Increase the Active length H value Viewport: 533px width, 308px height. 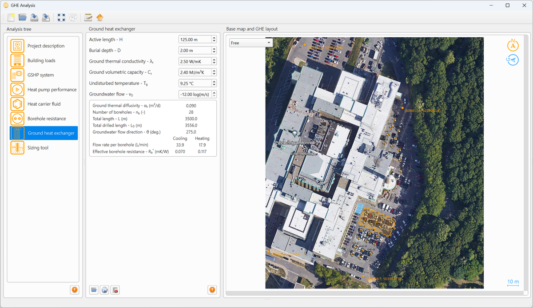pyautogui.click(x=214, y=37)
